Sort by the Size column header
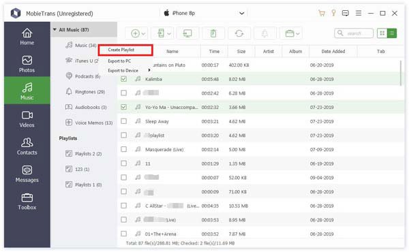 pyautogui.click(x=241, y=51)
